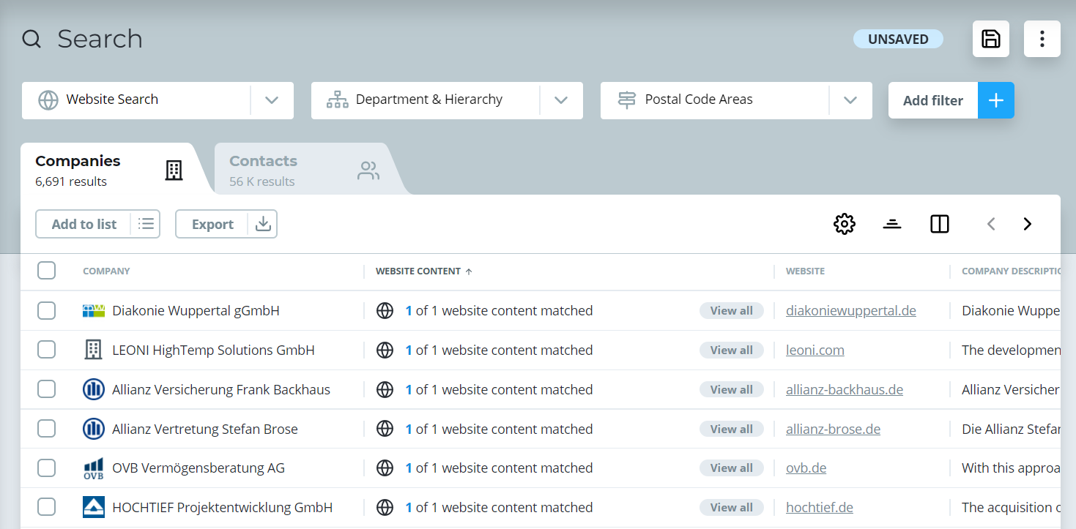Open the ovb.de website link
Screen dimensions: 1076x529
point(806,468)
